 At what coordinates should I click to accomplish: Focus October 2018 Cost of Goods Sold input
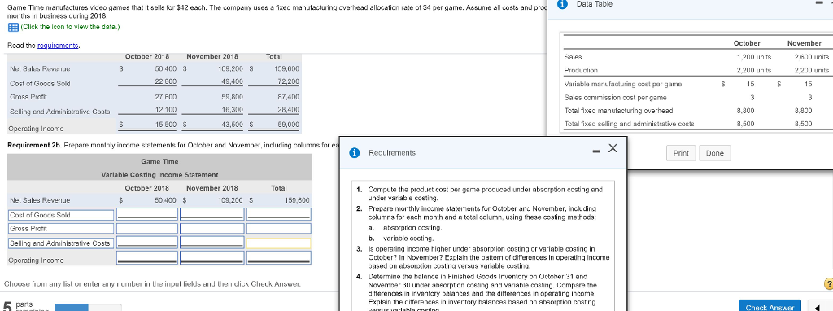click(x=147, y=214)
